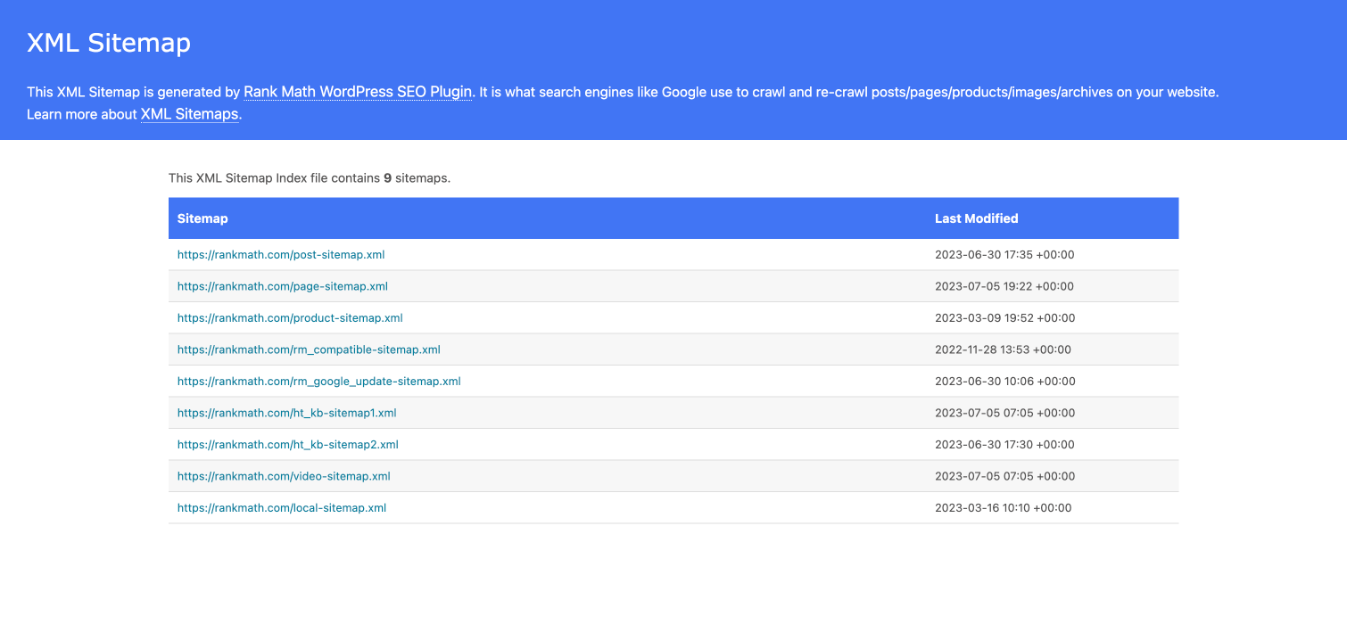Screen dimensions: 1347x641
Task: Select the last modified date for local-sitemap.xml
Action: pyautogui.click(x=1004, y=507)
